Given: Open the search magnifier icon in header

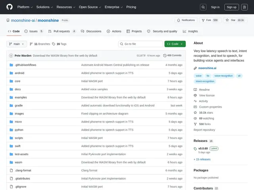Looking at the screenshot, I should 203,7.
